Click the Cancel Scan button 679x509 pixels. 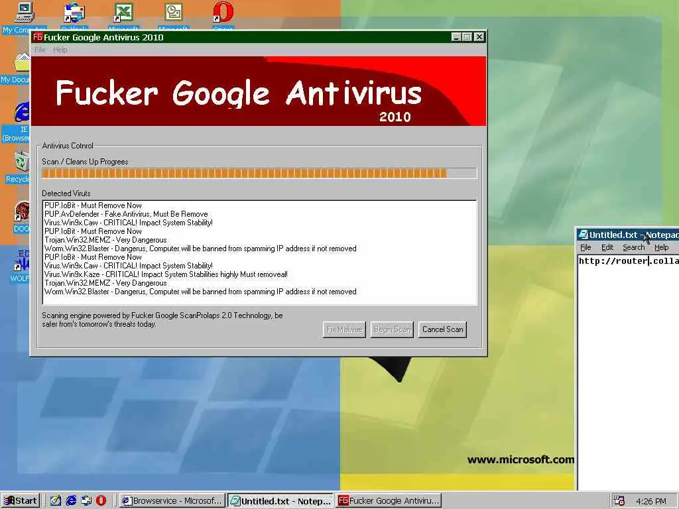coord(442,329)
